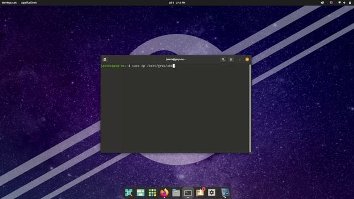
Task: Open search in the terminal header
Action: coord(223,59)
